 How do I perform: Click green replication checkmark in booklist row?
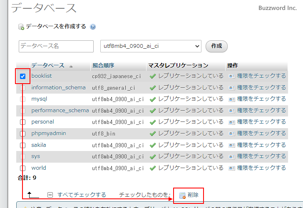(153, 76)
